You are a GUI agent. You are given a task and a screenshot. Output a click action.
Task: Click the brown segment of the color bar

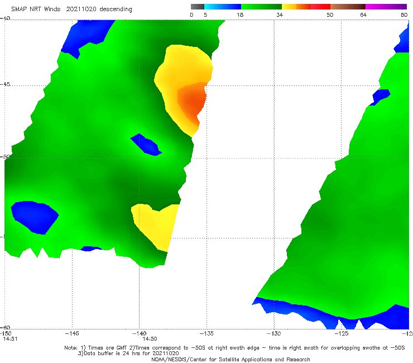[348, 7]
